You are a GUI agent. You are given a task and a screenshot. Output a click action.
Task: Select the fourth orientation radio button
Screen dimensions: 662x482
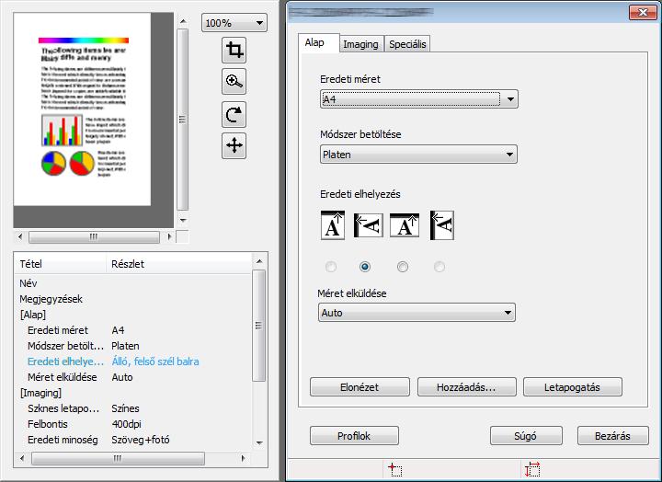click(439, 267)
